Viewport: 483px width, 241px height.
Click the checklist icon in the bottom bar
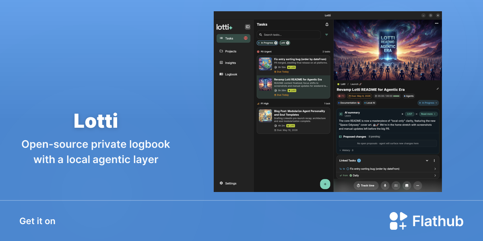pos(396,186)
